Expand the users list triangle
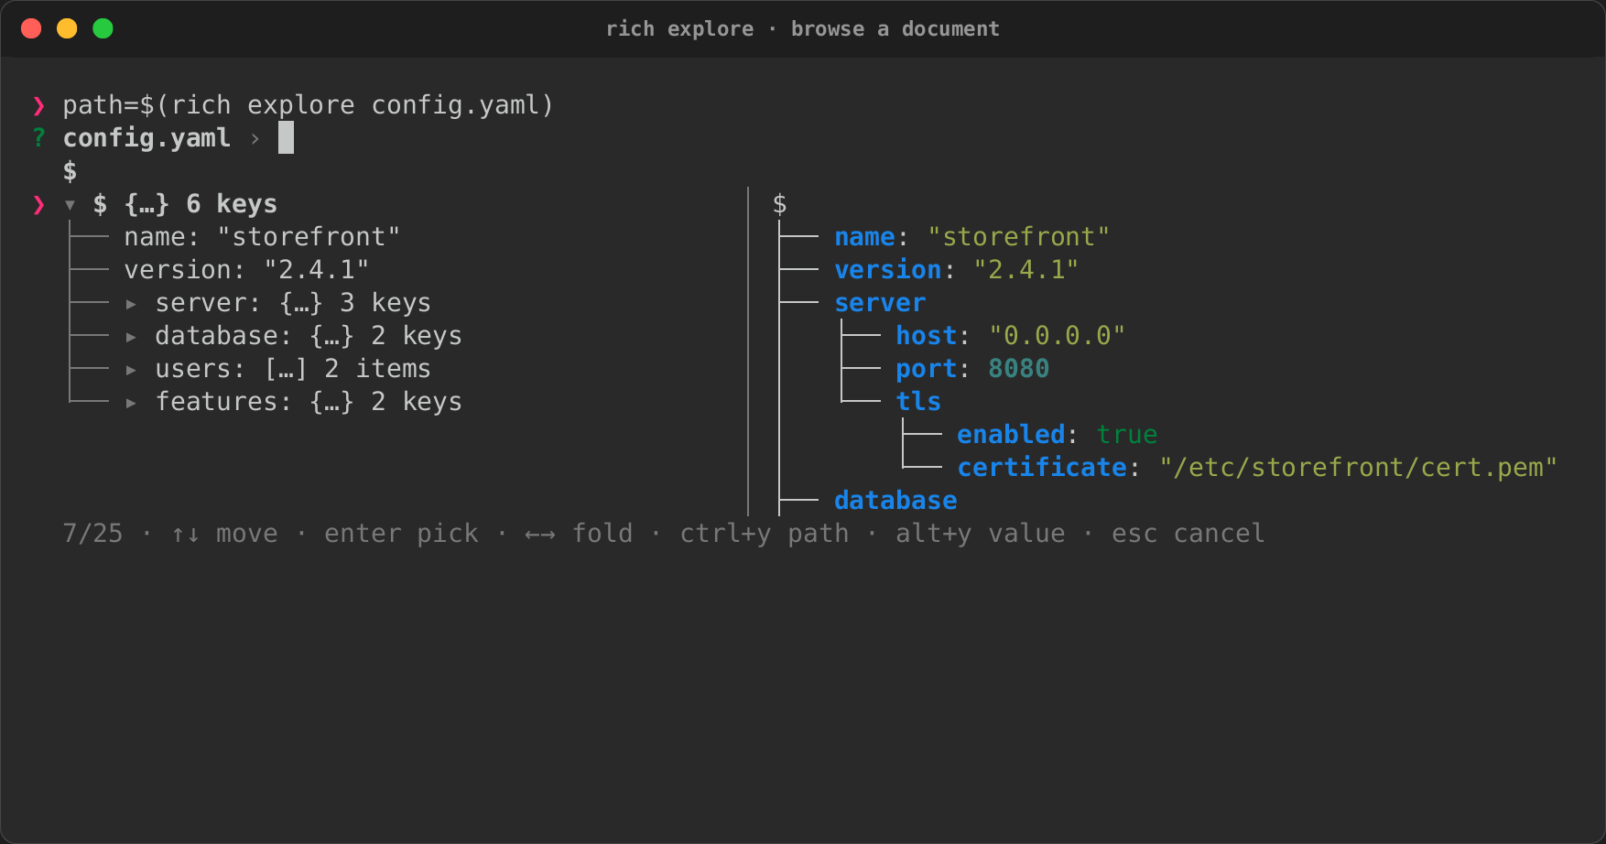This screenshot has width=1606, height=844. pos(131,370)
